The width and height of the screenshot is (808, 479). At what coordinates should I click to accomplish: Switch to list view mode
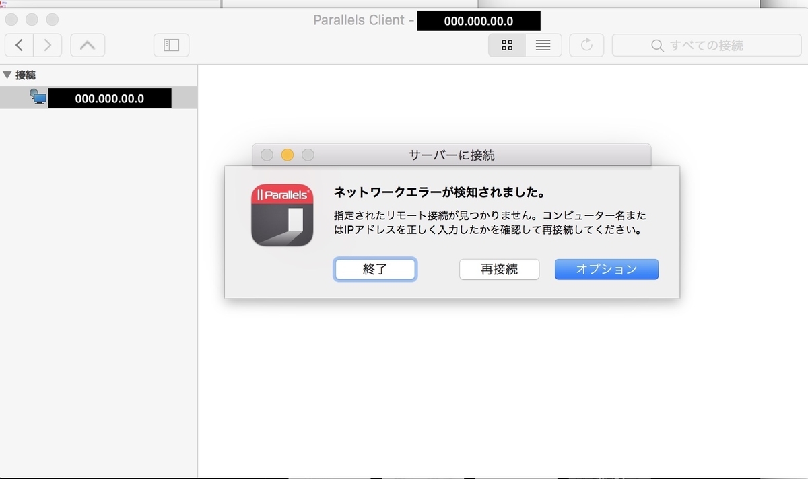pyautogui.click(x=543, y=45)
